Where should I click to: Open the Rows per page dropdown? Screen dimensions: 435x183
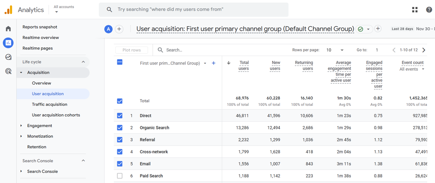click(x=335, y=50)
